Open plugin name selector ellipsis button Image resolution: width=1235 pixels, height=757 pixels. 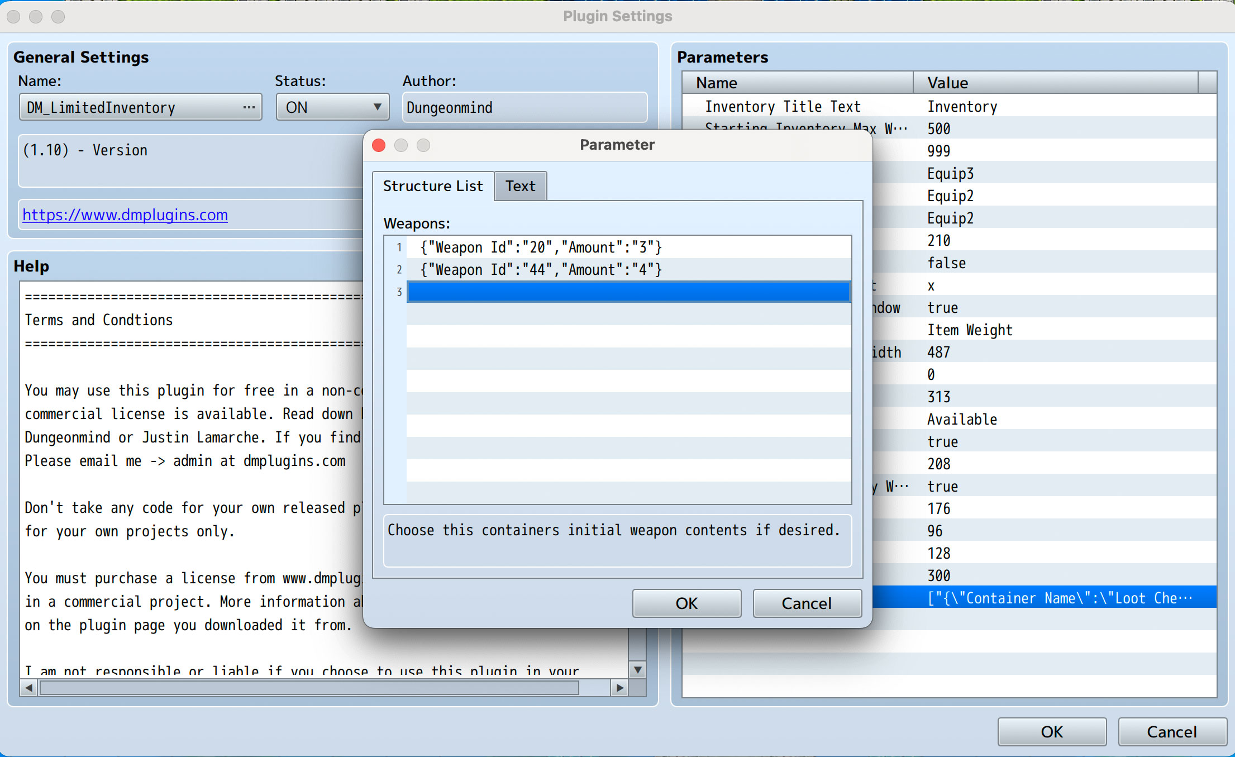pos(249,107)
